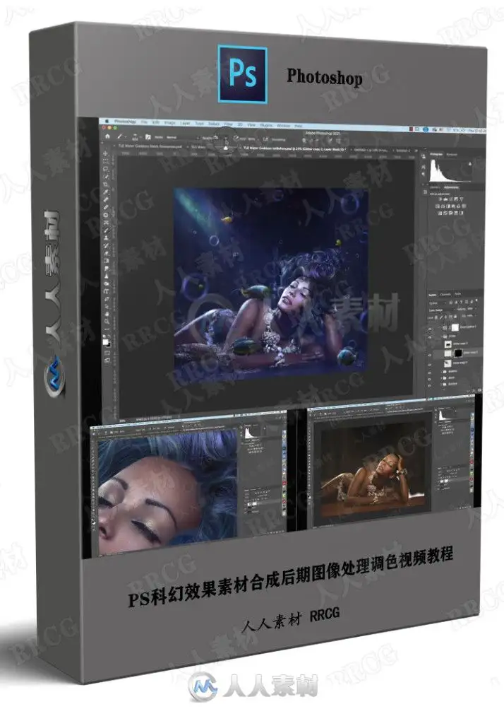Add an Invert adjustment

point(440,213)
